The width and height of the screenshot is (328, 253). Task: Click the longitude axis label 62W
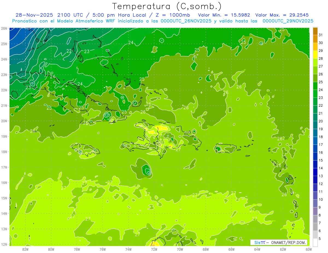pyautogui.click(x=283, y=249)
